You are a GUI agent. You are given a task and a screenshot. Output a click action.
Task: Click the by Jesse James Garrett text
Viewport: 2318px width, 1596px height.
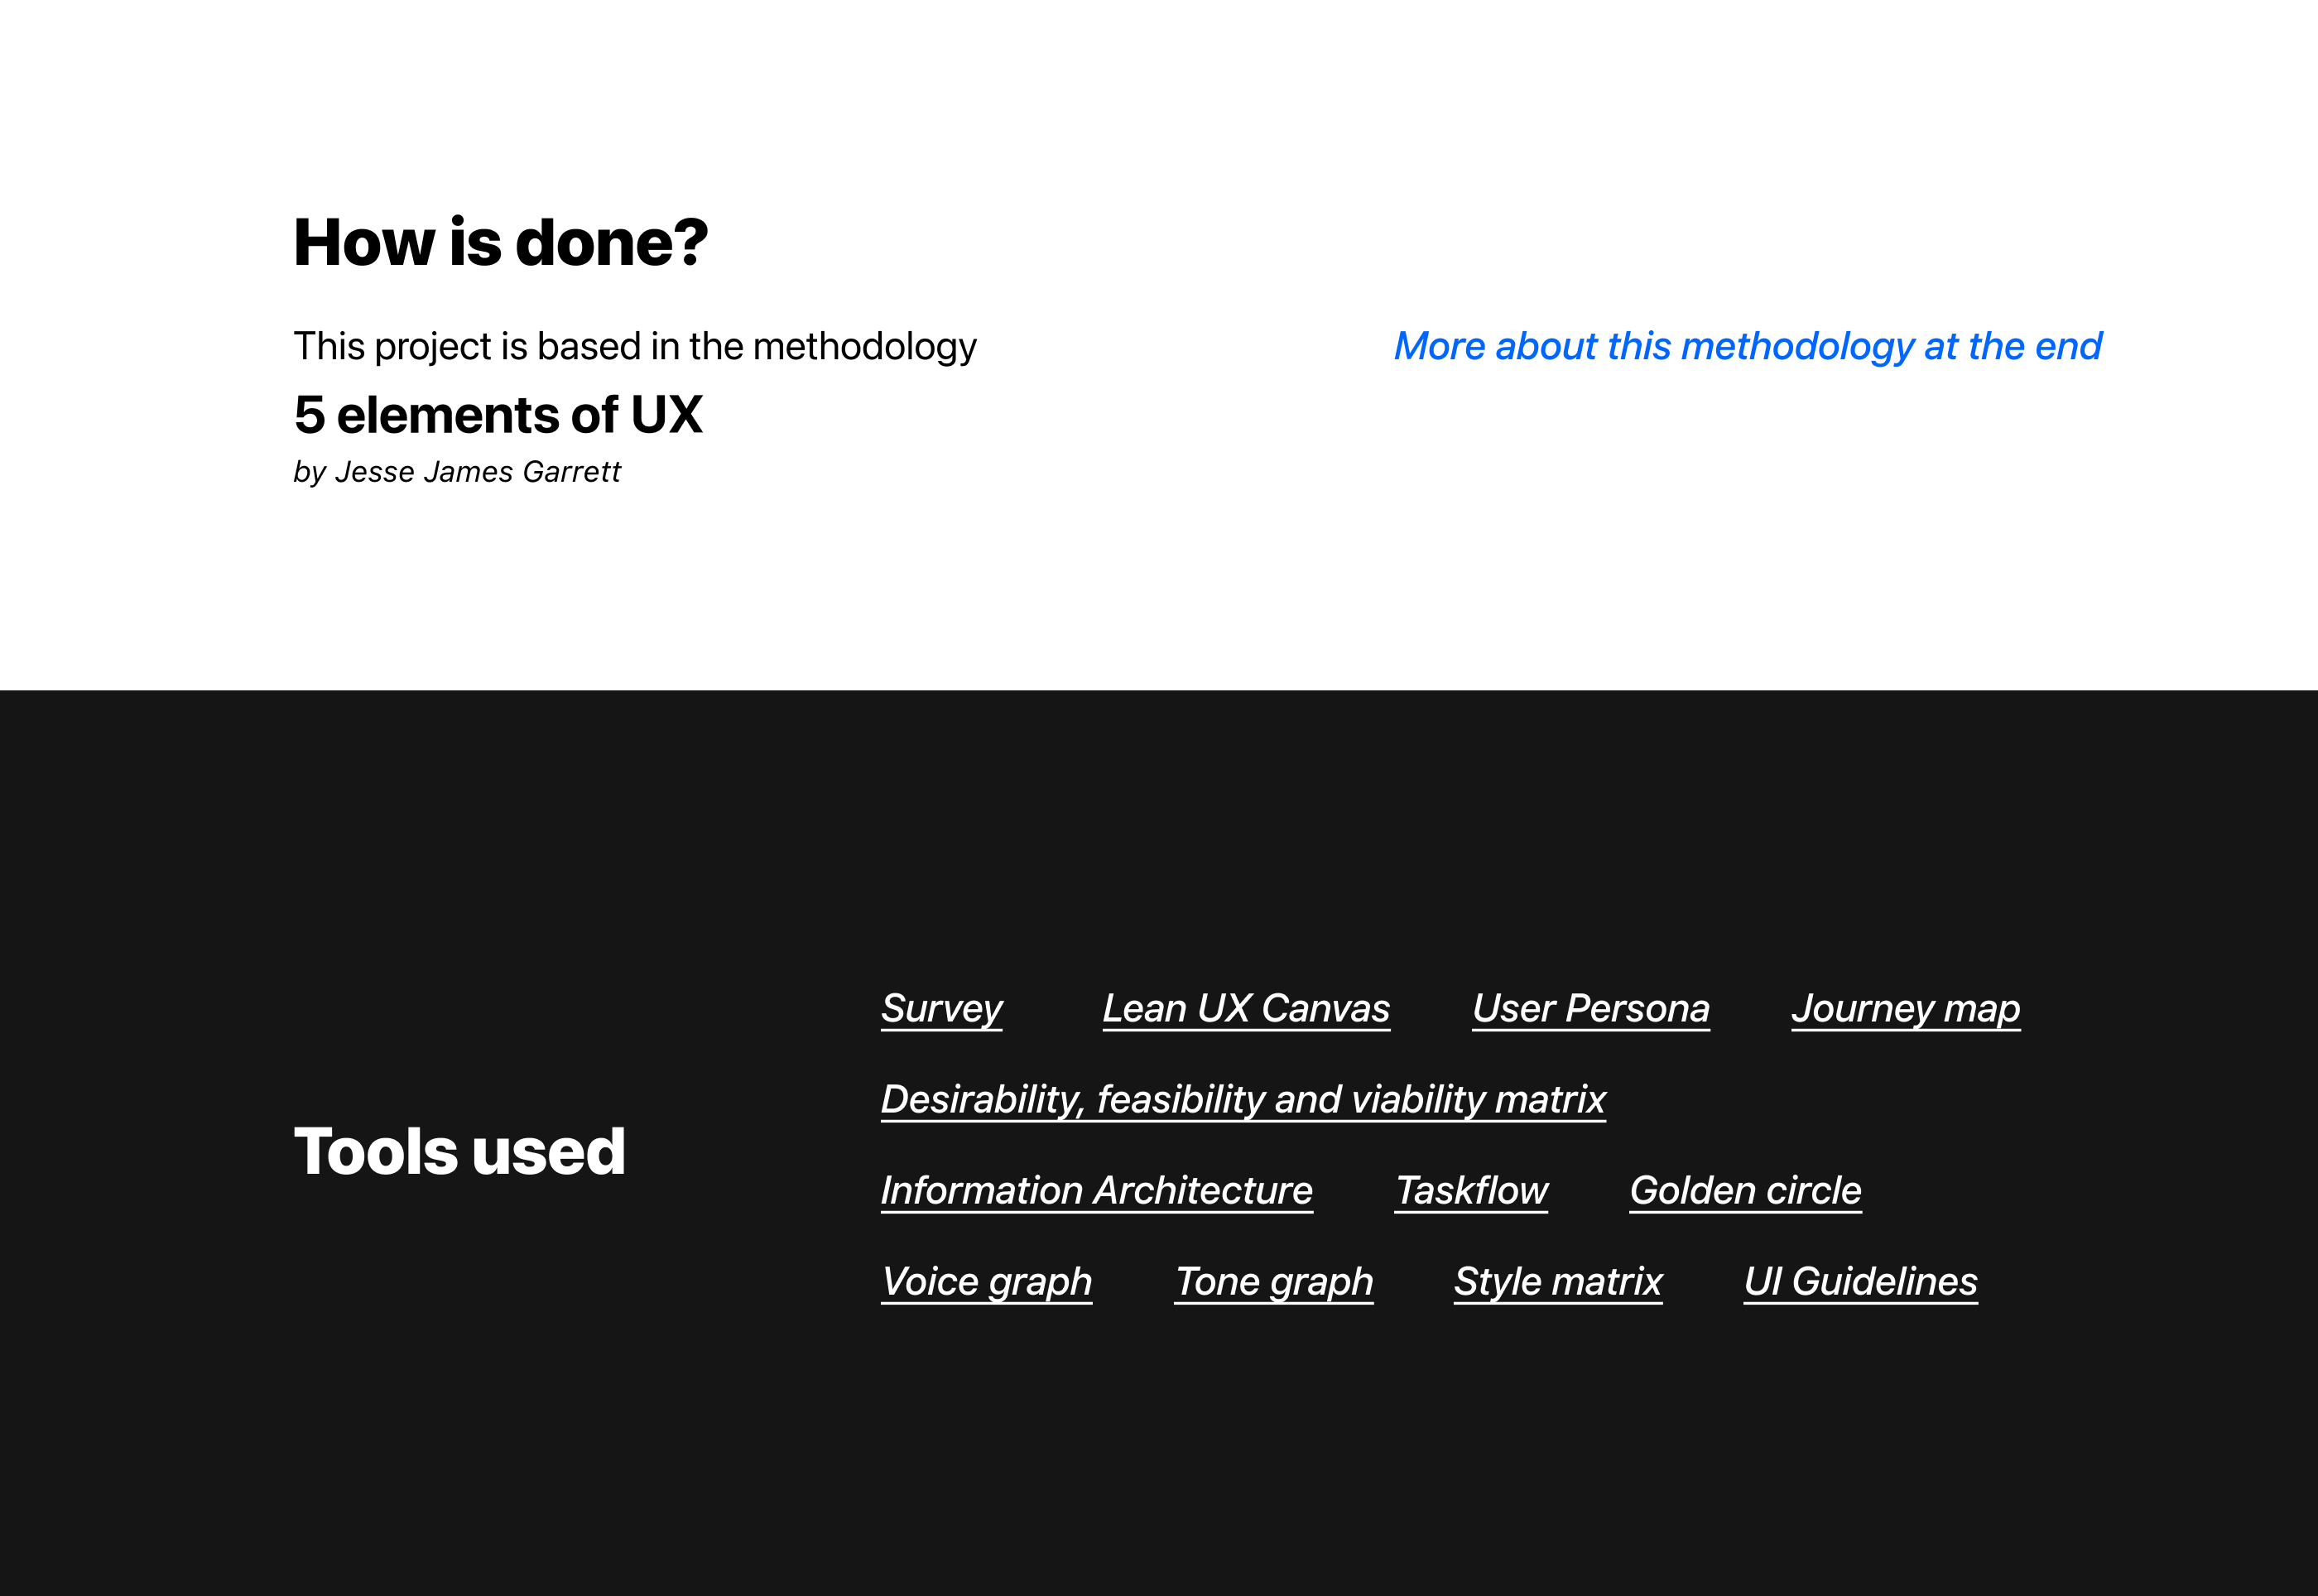pyautogui.click(x=457, y=471)
